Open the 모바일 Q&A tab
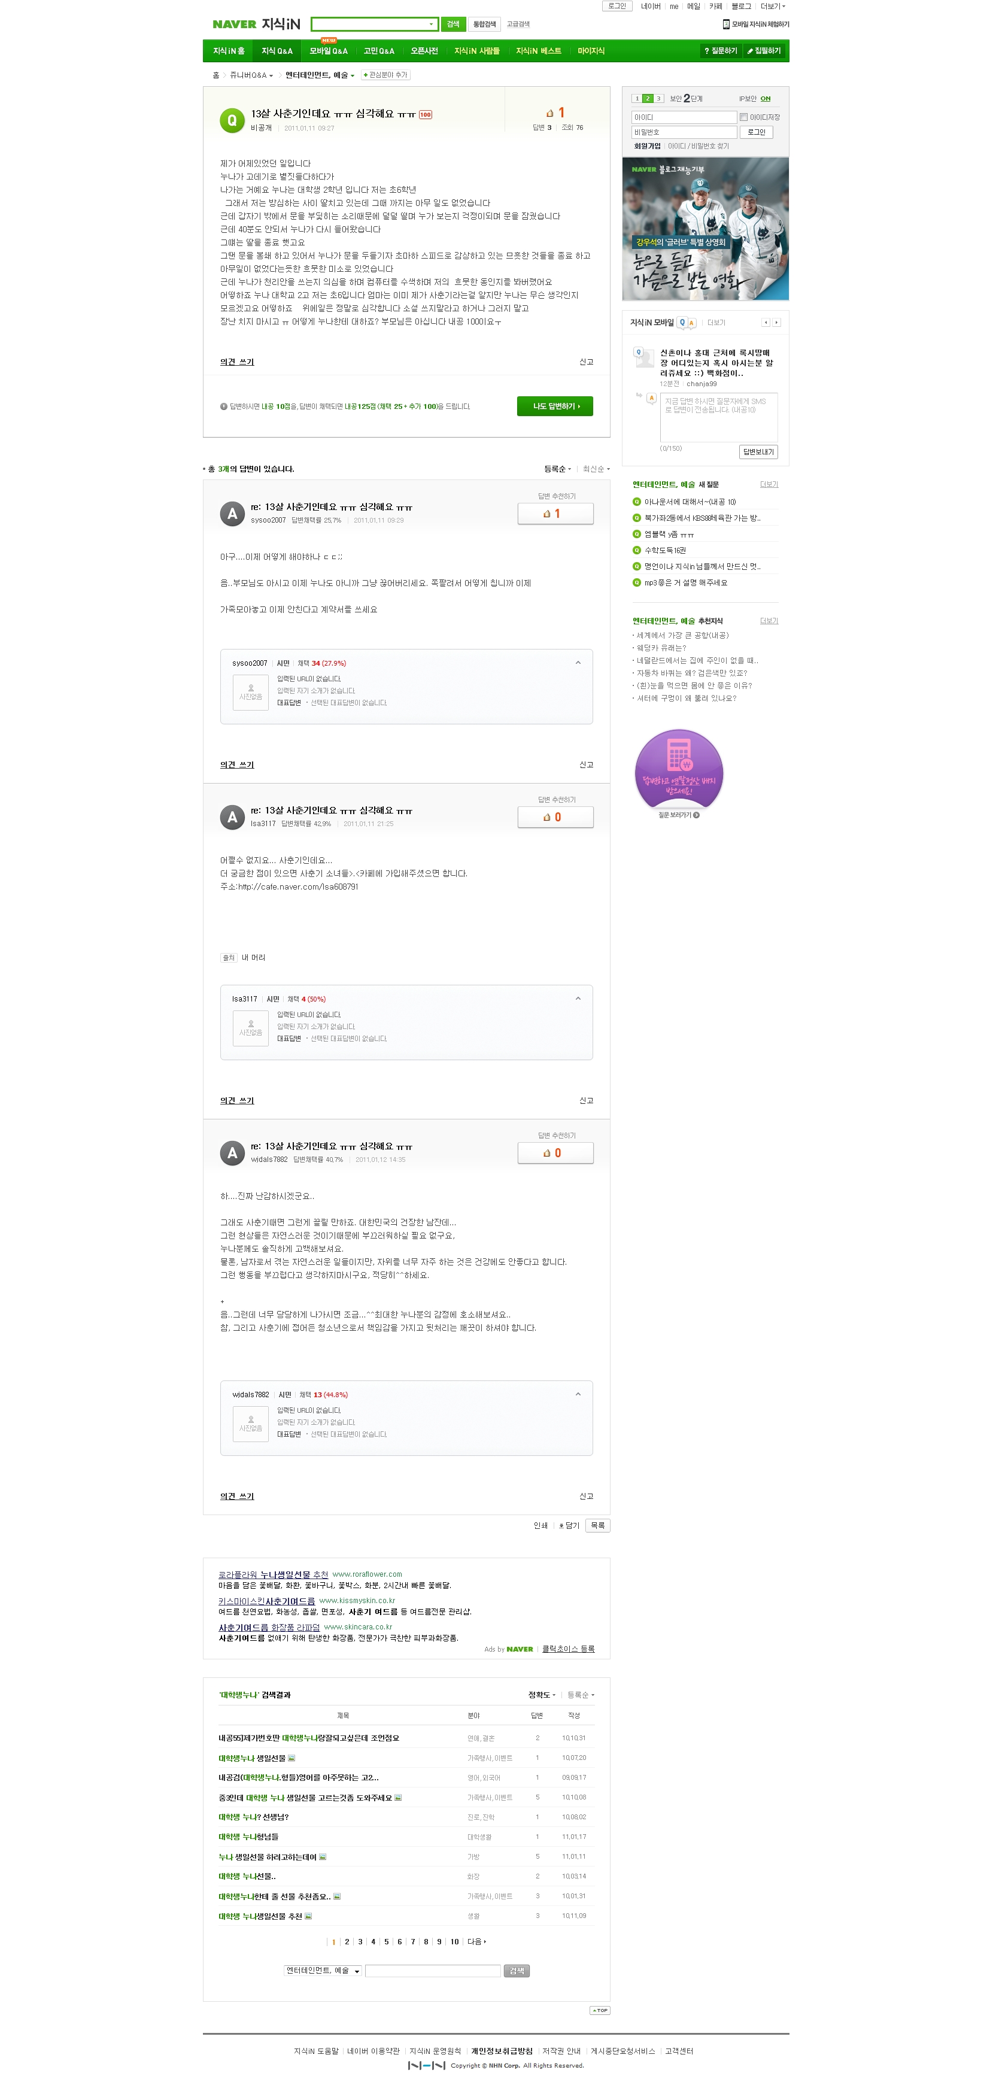 tap(328, 51)
